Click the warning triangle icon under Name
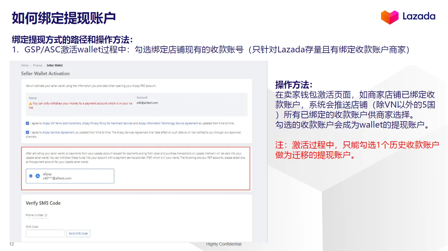The image size is (448, 251). pos(30,104)
